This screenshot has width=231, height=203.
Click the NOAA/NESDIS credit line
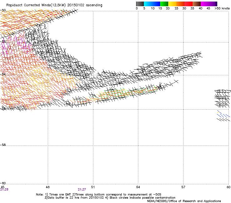184,201
